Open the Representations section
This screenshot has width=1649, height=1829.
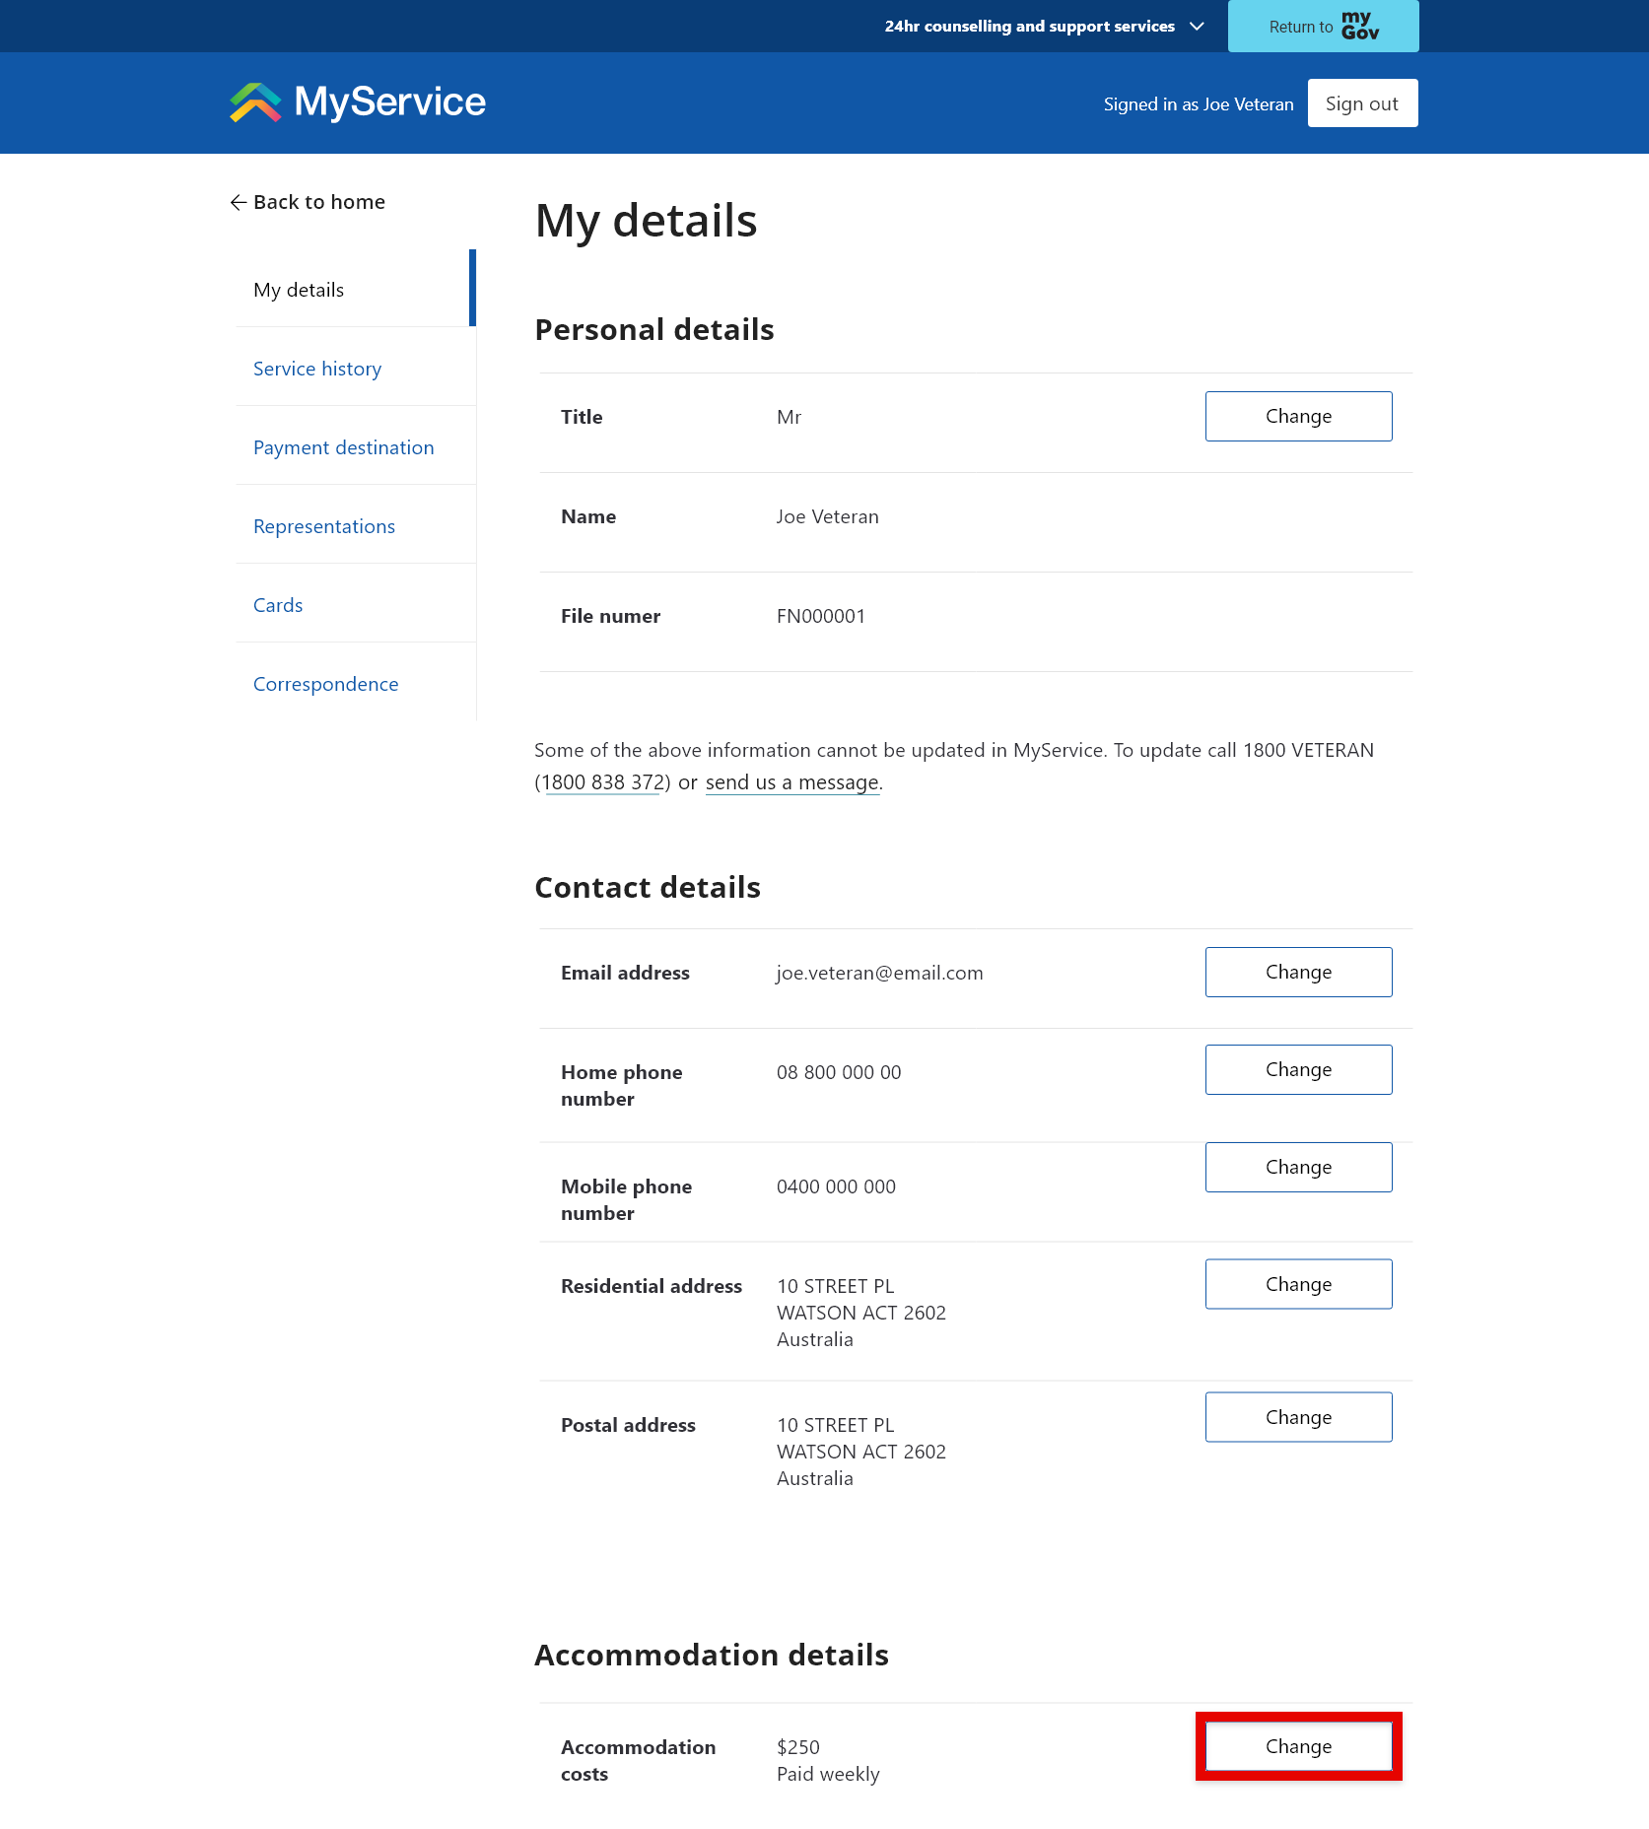click(x=323, y=525)
